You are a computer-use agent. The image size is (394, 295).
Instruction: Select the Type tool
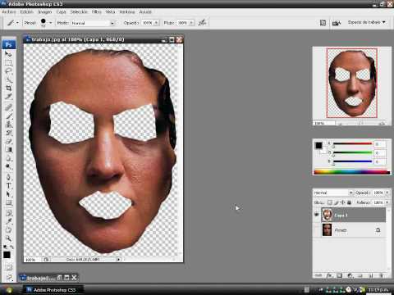click(x=8, y=186)
